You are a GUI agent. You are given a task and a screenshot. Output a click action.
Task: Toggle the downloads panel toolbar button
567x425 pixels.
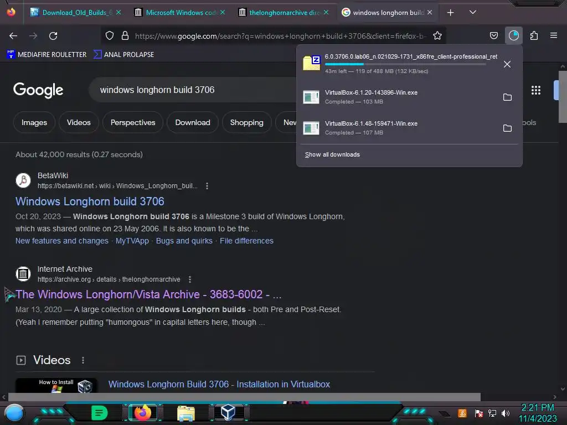point(513,36)
